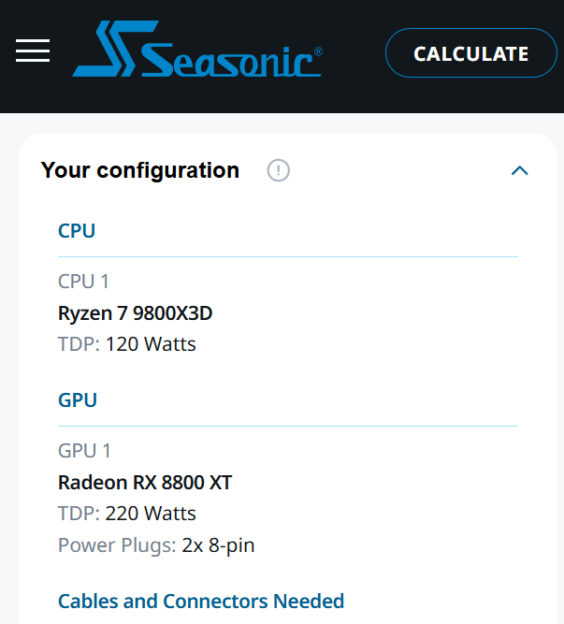This screenshot has width=564, height=624.
Task: Click the Your configuration heading
Action: pos(140,170)
